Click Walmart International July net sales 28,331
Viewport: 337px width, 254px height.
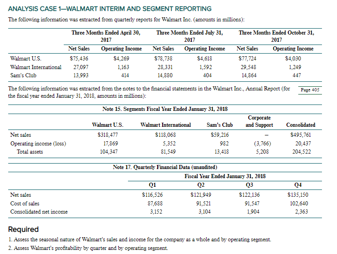click(x=165, y=67)
